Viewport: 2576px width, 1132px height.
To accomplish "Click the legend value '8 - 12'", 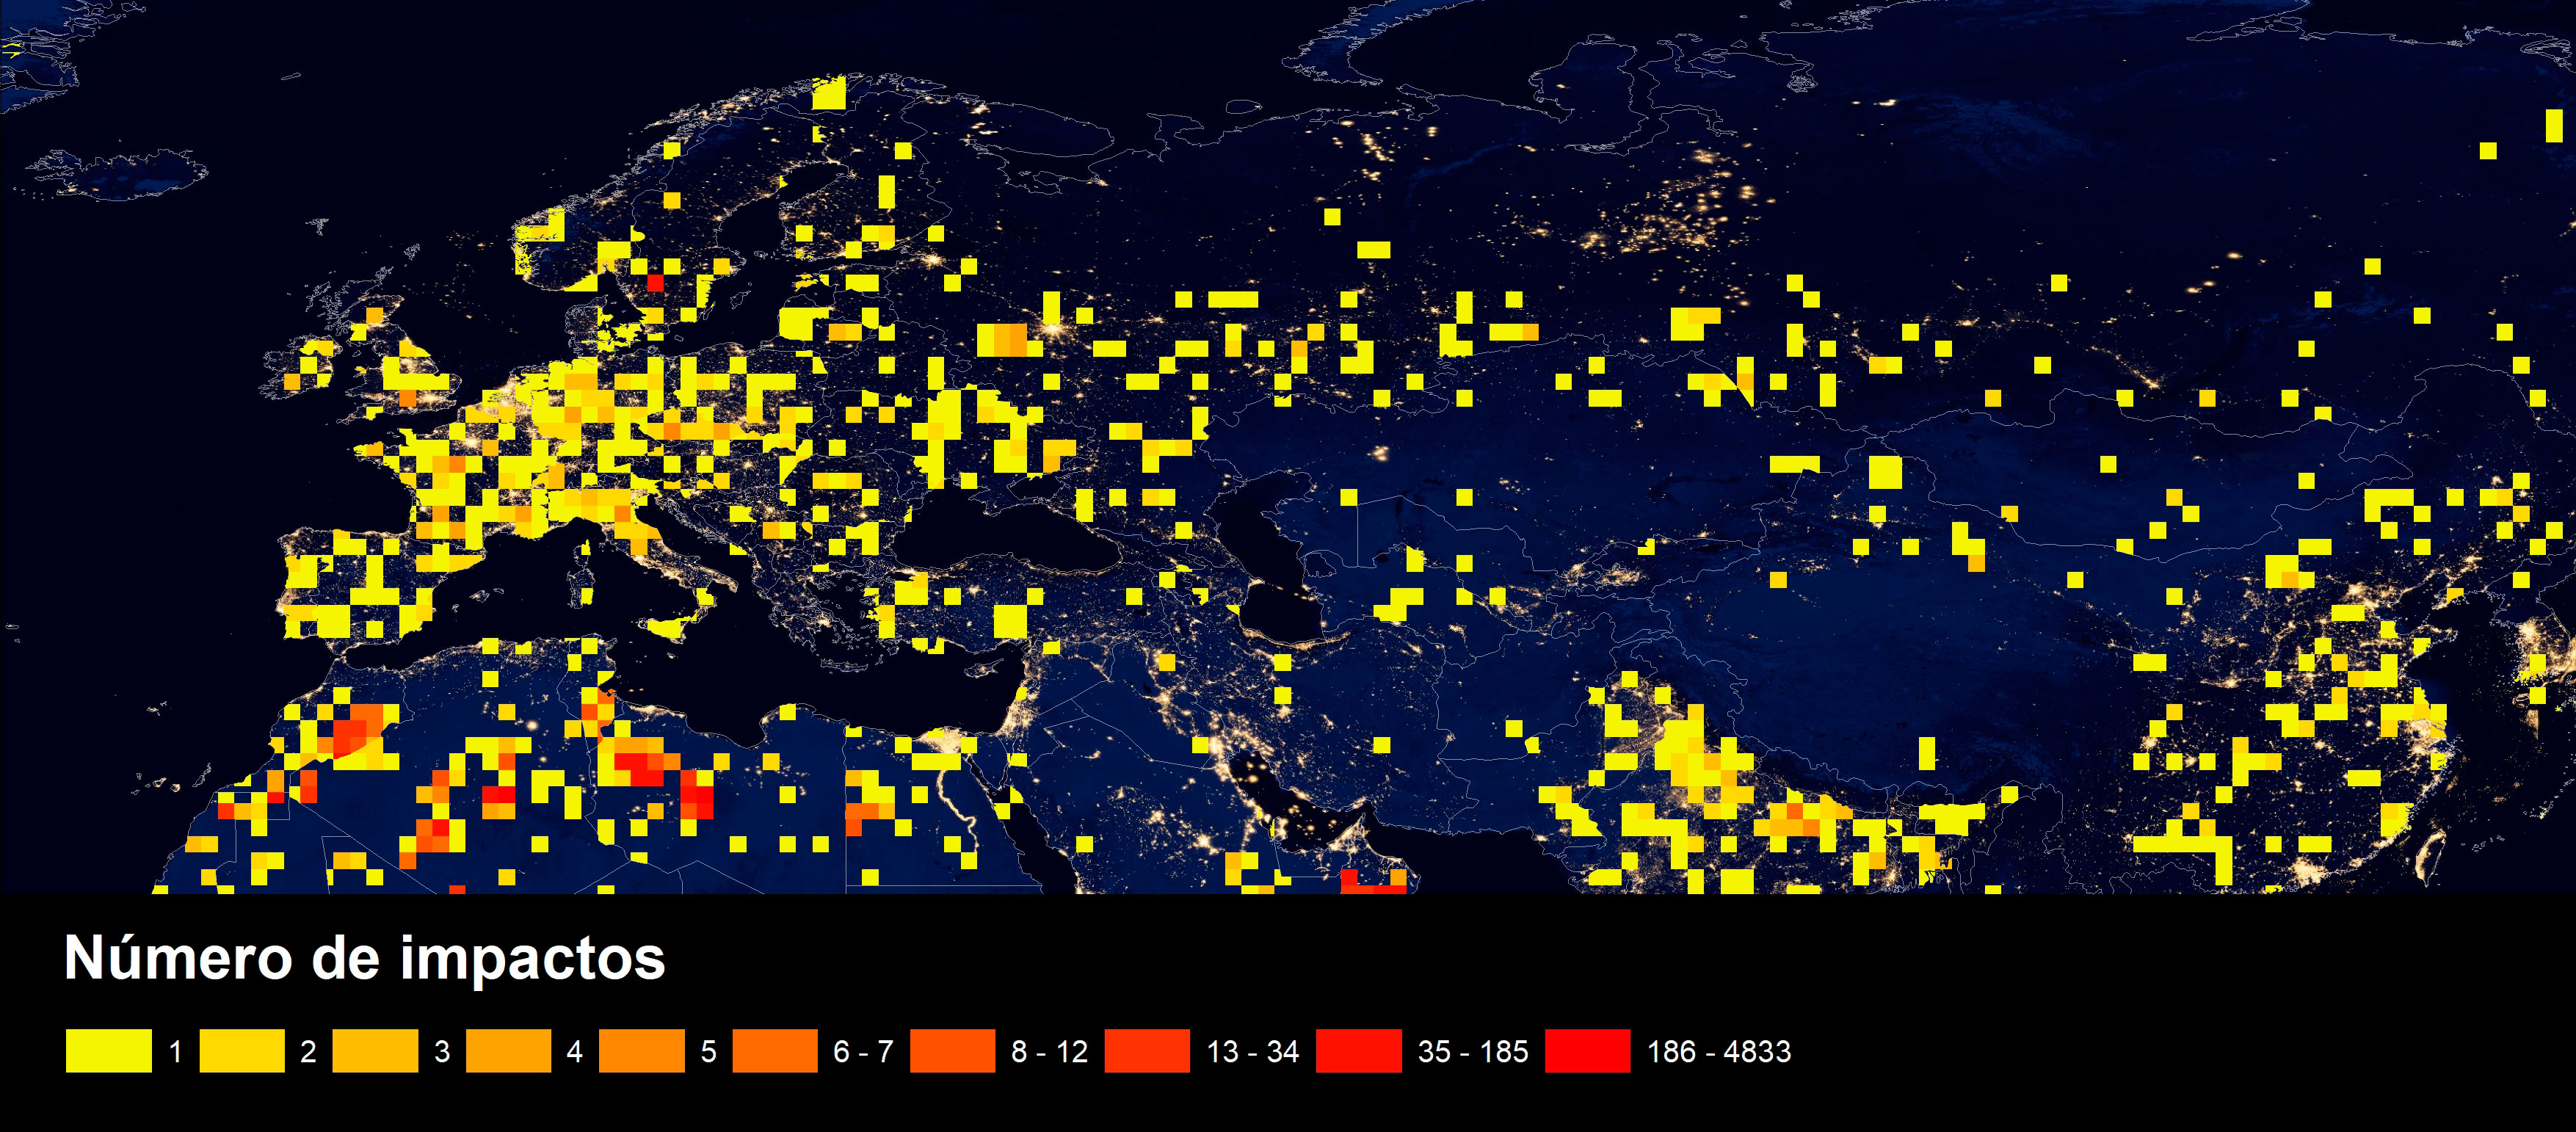I will pyautogui.click(x=1049, y=1052).
